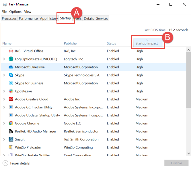191x170 pixels.
Task: Click the High impact value for Skype
Action: (139, 75)
